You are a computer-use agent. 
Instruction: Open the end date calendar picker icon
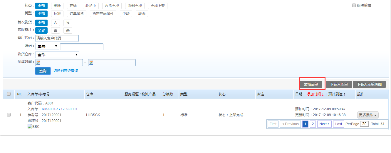[x=91, y=63]
